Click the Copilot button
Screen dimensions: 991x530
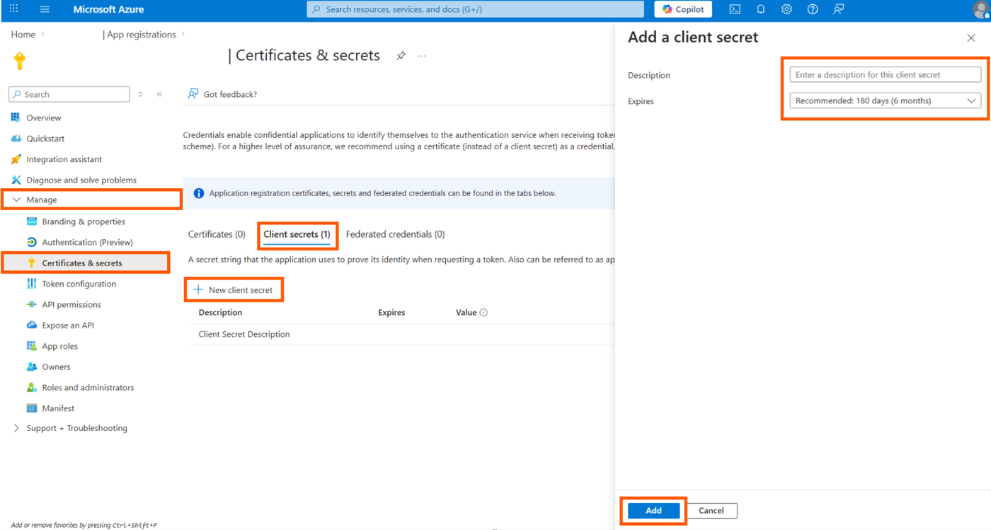[x=683, y=9]
